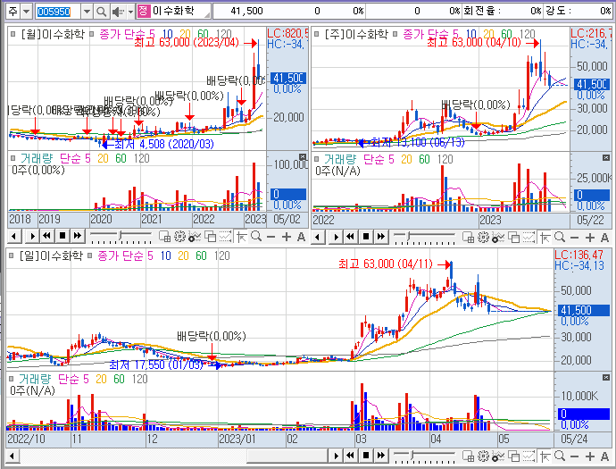Click weekly chart A text icon
The height and width of the screenshot is (469, 616).
(x=604, y=238)
